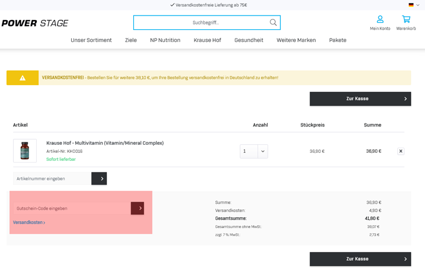The height and width of the screenshot is (274, 425).
Task: Open Weitere Marken menu
Action: [x=296, y=40]
